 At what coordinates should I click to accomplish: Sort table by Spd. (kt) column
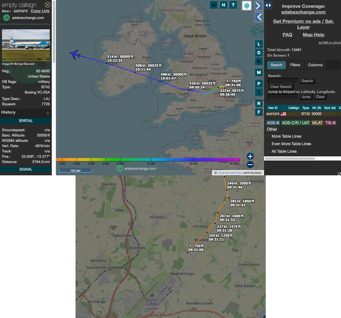330,108
